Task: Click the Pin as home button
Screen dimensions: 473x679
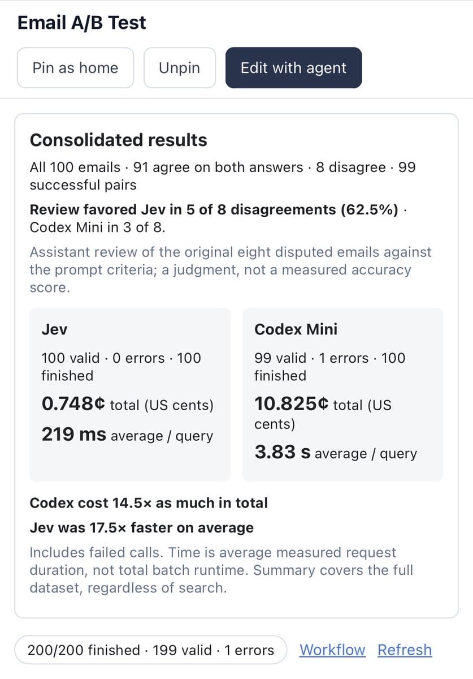Action: [x=75, y=68]
